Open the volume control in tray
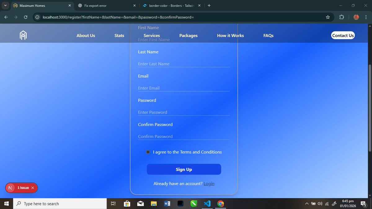Image resolution: width=372 pixels, height=209 pixels. (x=320, y=204)
